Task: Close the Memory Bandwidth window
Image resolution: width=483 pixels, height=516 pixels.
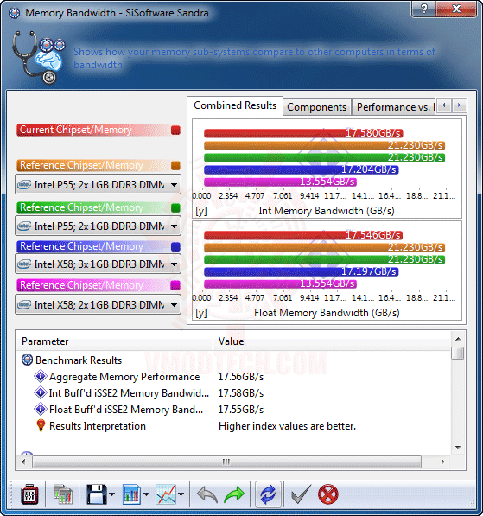Action: [x=457, y=9]
